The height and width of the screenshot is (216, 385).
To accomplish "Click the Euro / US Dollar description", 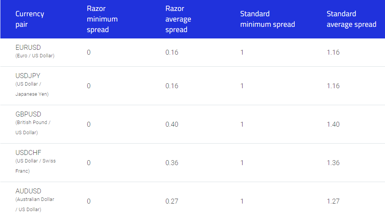I will [x=35, y=55].
